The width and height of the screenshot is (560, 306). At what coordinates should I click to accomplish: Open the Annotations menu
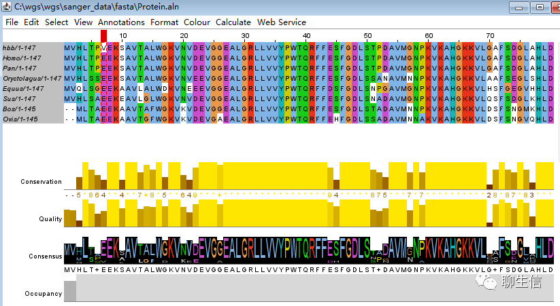tap(121, 22)
